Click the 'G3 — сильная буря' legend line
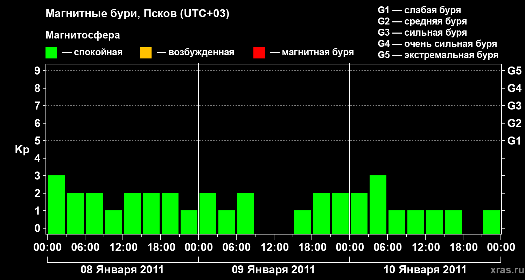The image size is (525, 280). pyautogui.click(x=422, y=33)
